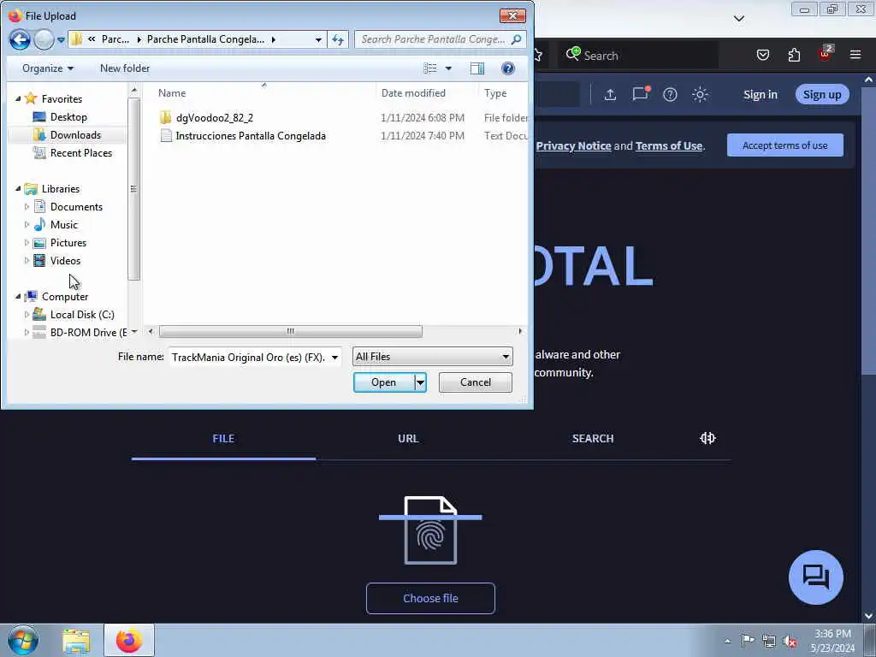876x657 pixels.
Task: Click Sign in link
Action: (760, 94)
